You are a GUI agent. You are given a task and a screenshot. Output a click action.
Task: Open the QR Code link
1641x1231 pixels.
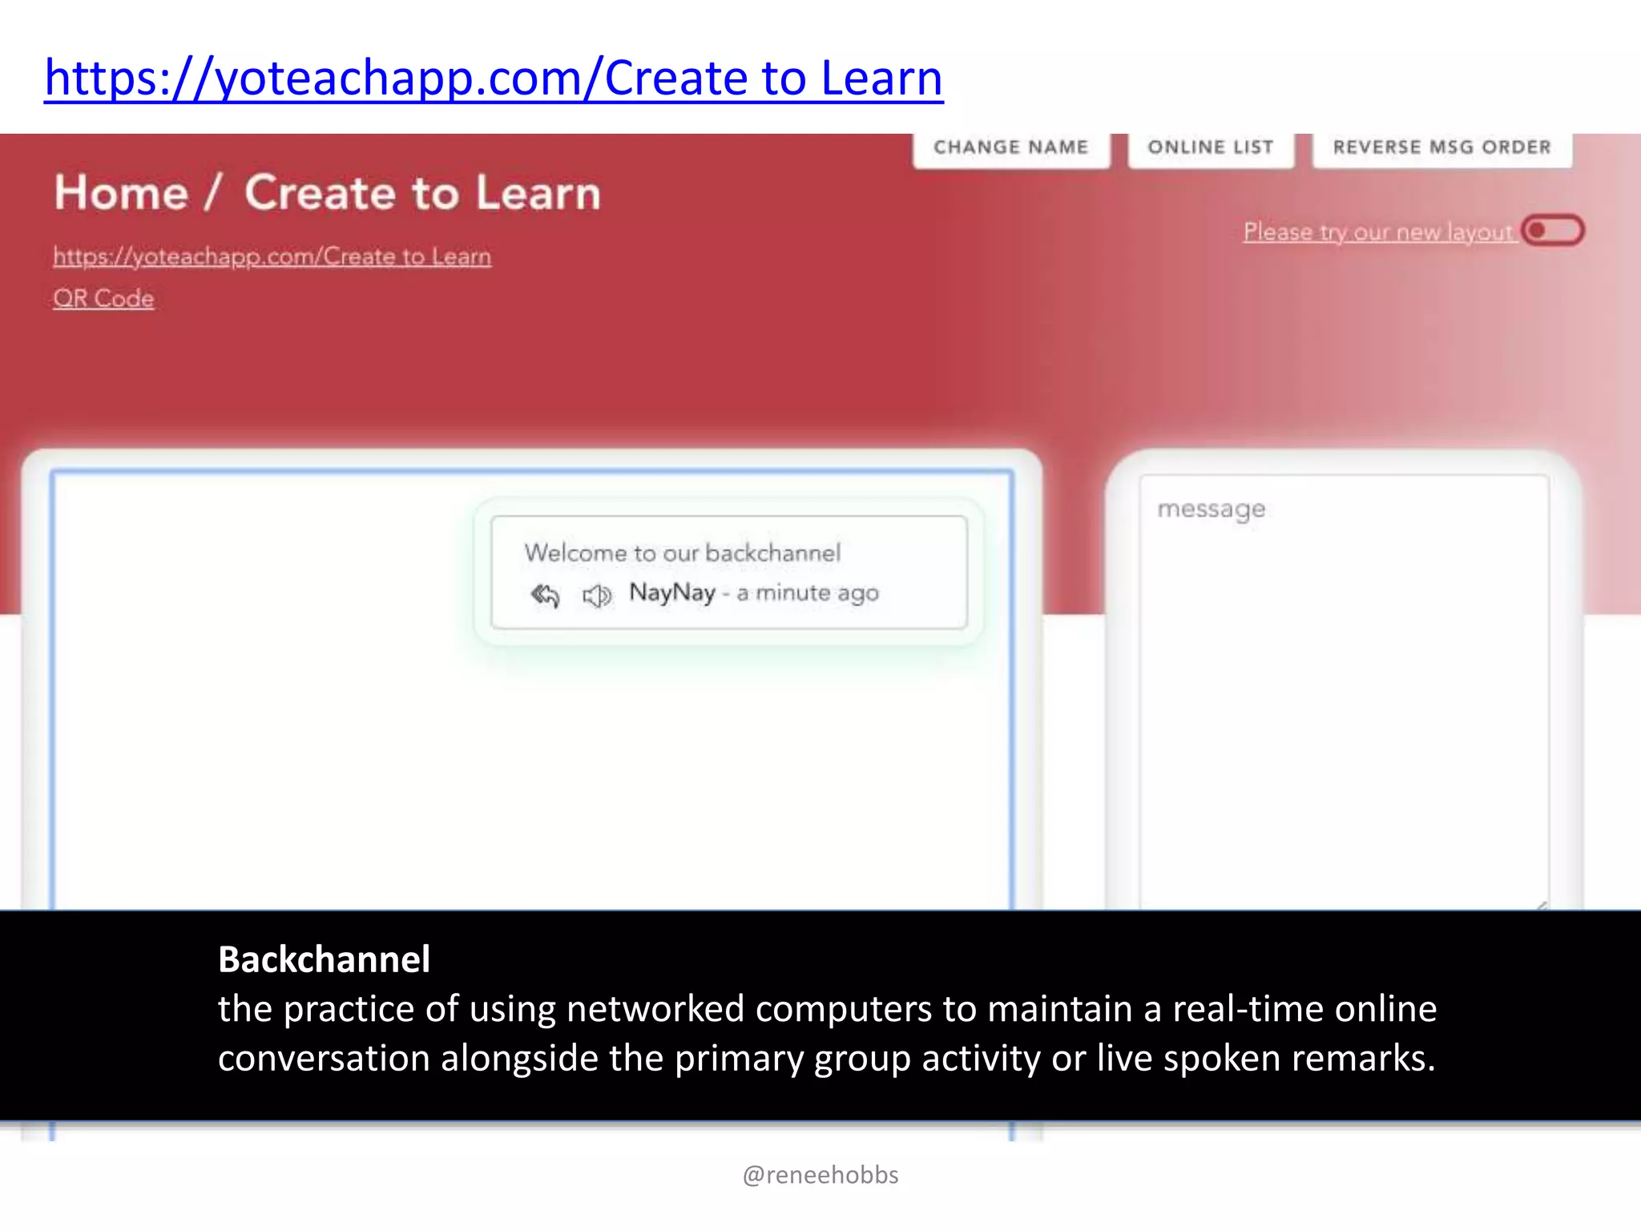[103, 298]
